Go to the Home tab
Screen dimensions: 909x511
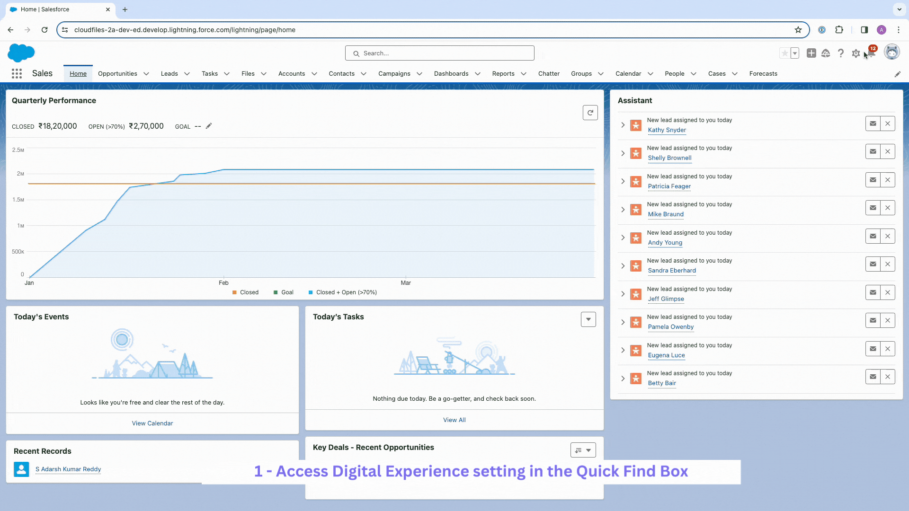tap(78, 74)
